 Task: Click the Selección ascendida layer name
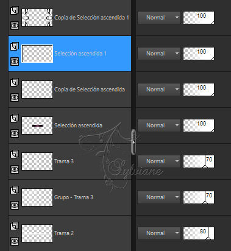78,125
